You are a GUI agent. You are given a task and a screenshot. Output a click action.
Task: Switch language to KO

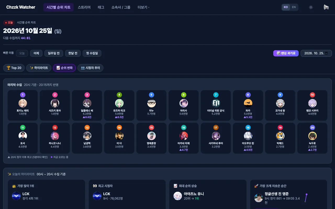[286, 7]
